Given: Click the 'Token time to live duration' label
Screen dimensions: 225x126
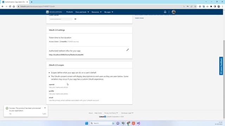Looking at the screenshot, I should click(x=60, y=38).
